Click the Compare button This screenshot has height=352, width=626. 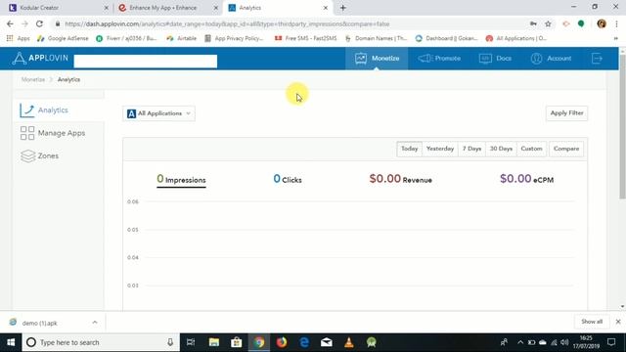point(566,149)
